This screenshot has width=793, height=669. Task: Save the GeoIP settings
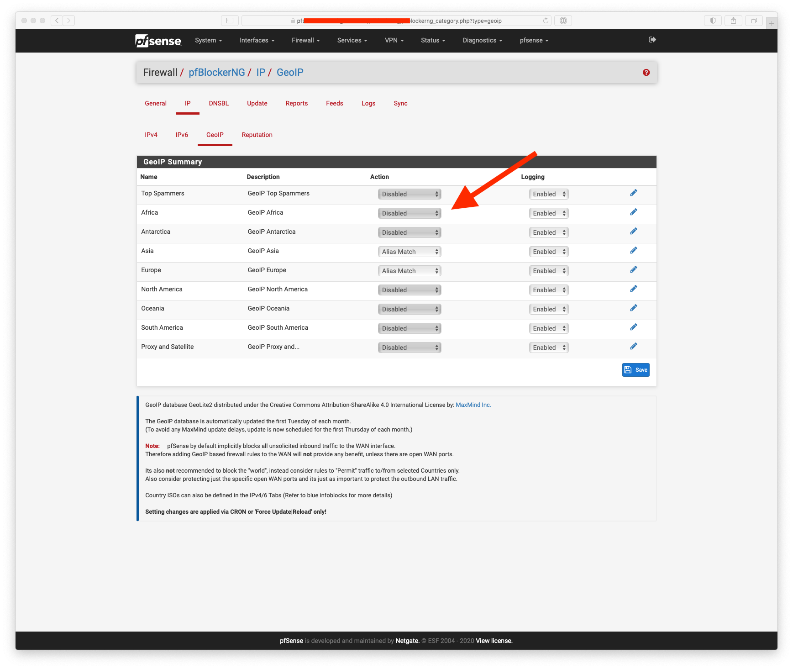click(635, 370)
